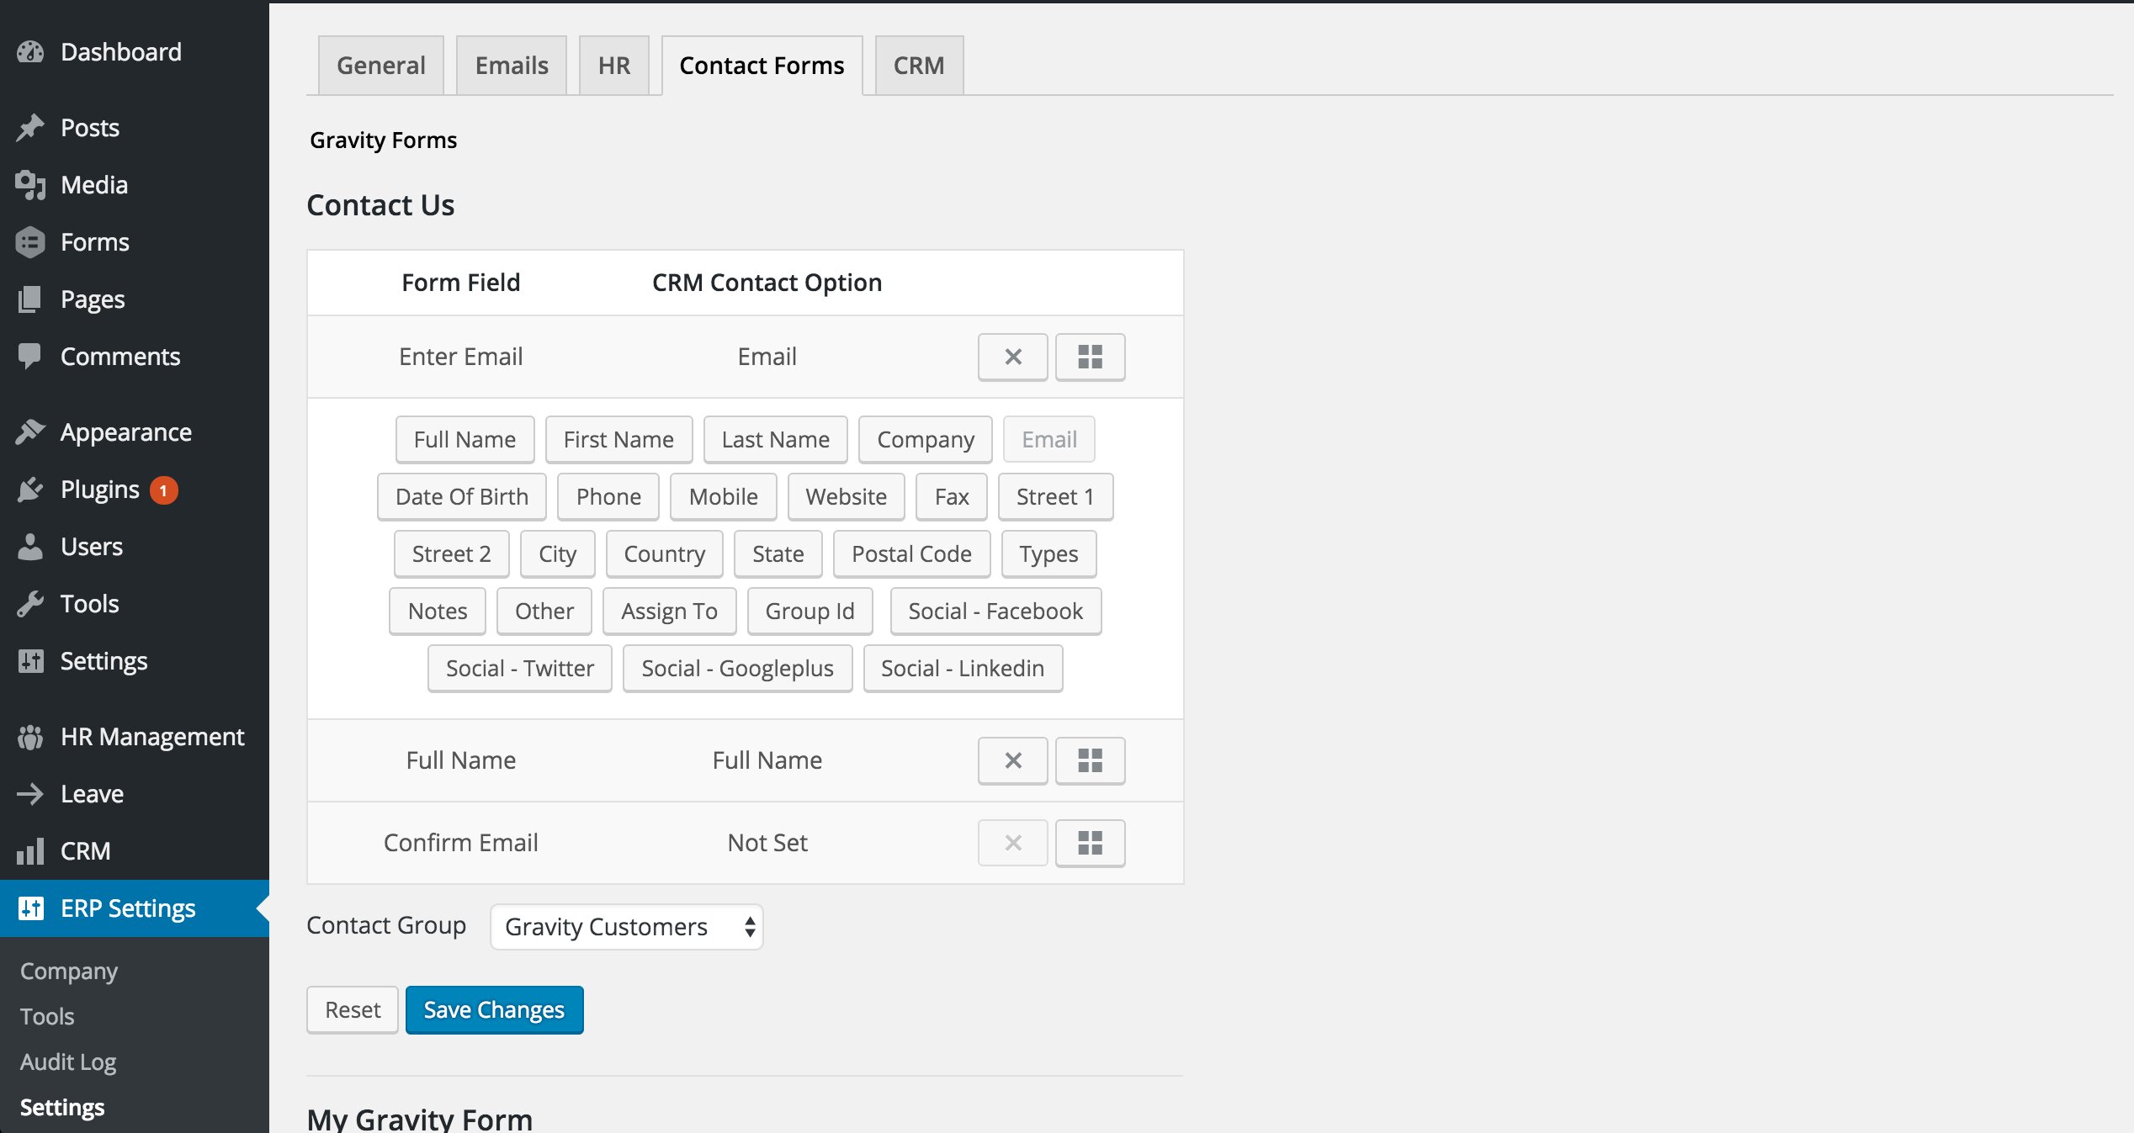Select the First Name option chip
2134x1133 pixels.
(x=618, y=439)
